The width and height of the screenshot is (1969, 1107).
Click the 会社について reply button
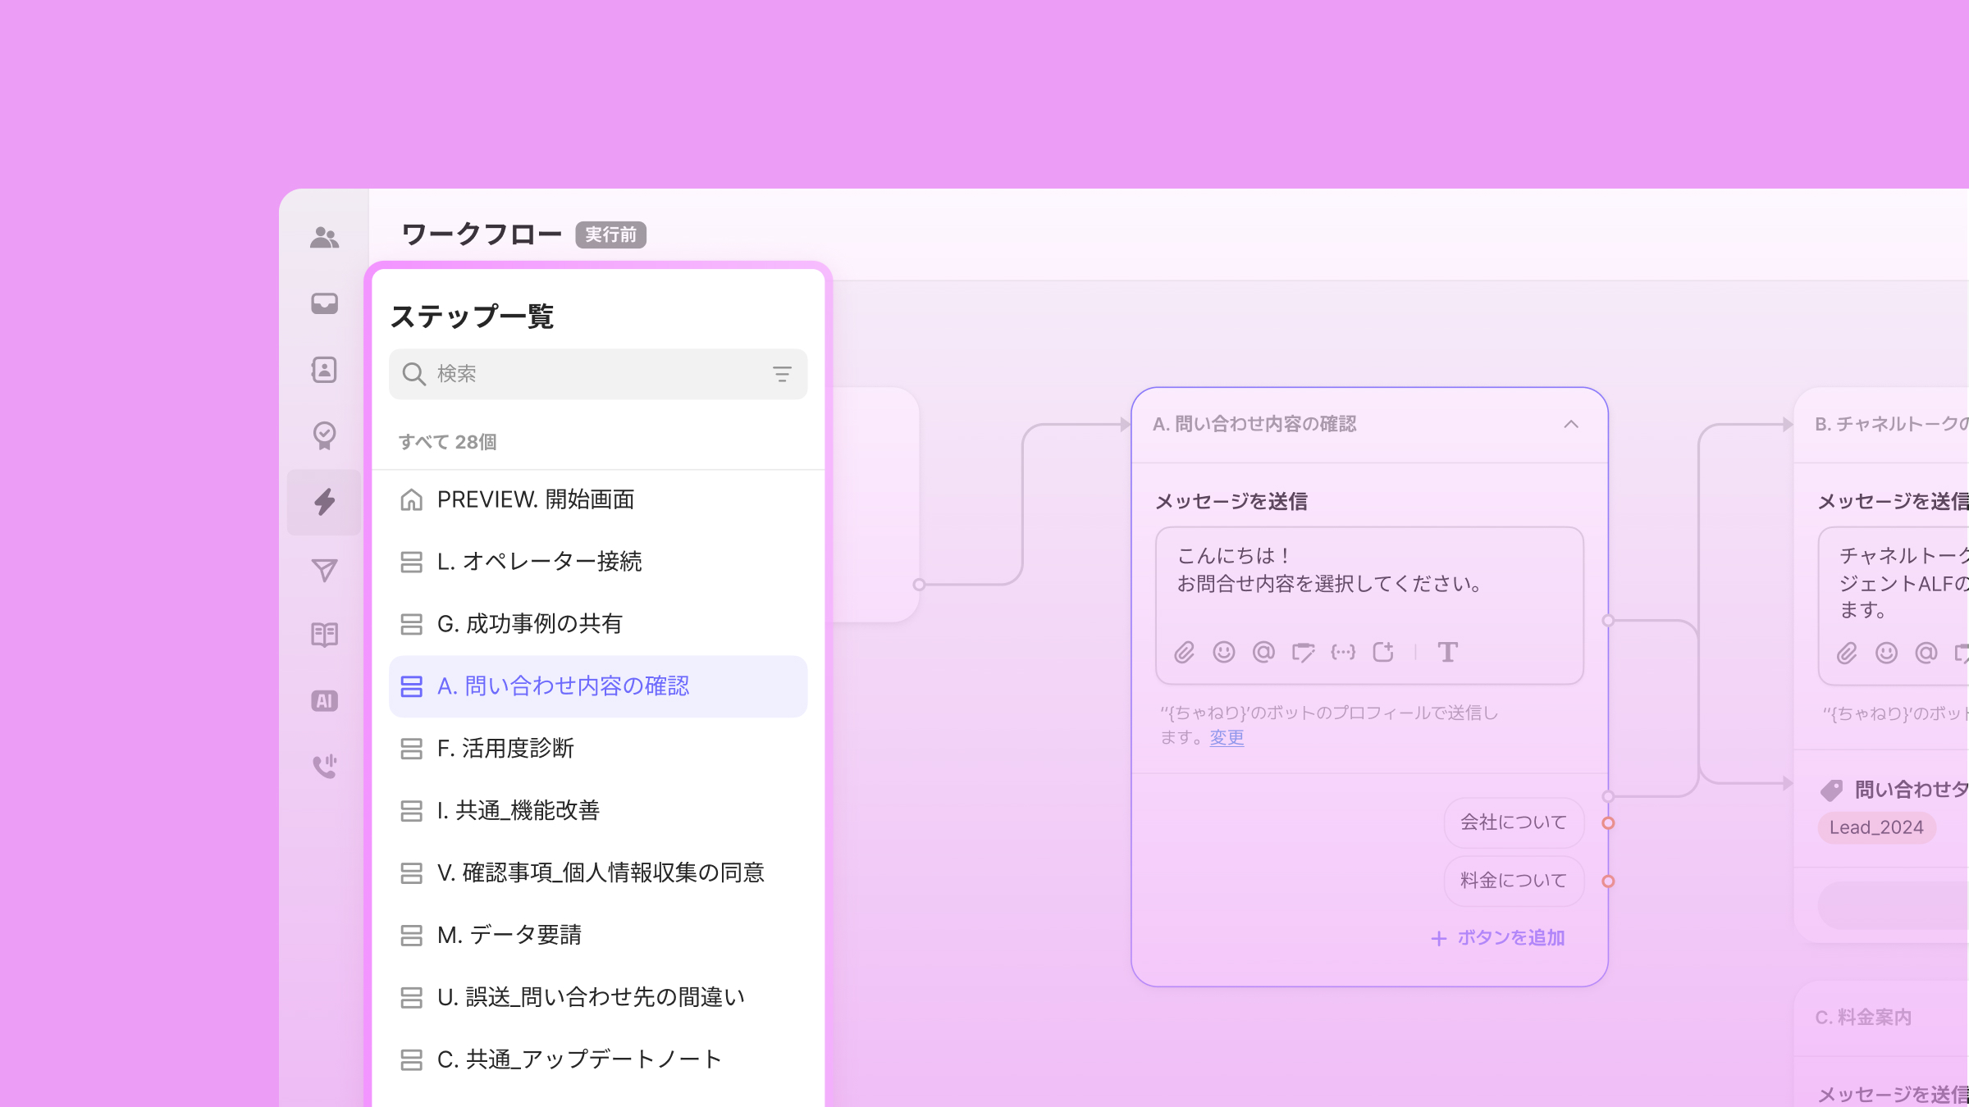pos(1513,822)
